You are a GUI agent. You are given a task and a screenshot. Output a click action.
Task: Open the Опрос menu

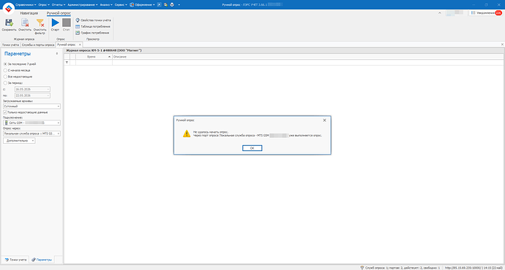(44, 5)
